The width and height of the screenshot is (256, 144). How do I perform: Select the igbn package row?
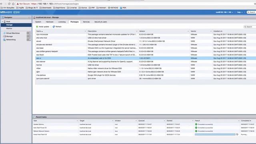(146, 72)
